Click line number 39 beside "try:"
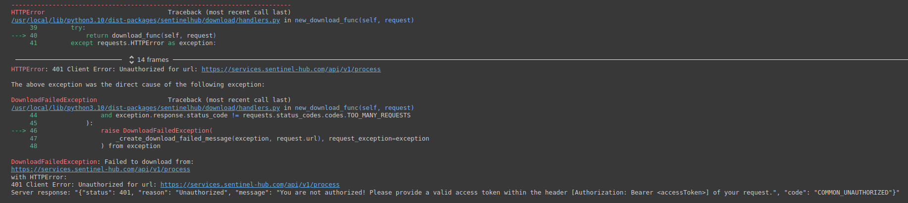 pyautogui.click(x=33, y=28)
